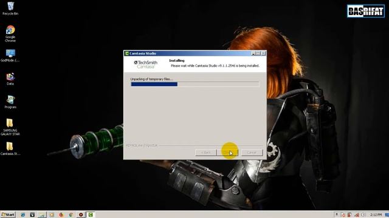Open the Start menu

coord(8,214)
